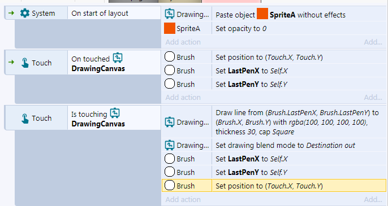Click the System gear icon
Screen dimensions: 388x206
click(x=24, y=13)
